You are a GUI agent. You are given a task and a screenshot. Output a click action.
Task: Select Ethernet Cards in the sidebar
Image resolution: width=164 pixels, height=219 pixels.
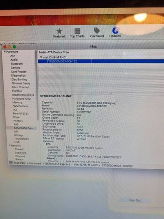pyautogui.click(x=21, y=83)
